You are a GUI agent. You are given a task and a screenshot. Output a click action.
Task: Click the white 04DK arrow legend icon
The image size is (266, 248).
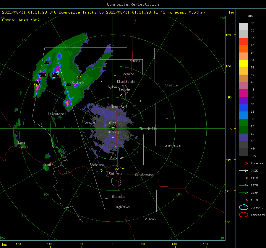(244, 170)
